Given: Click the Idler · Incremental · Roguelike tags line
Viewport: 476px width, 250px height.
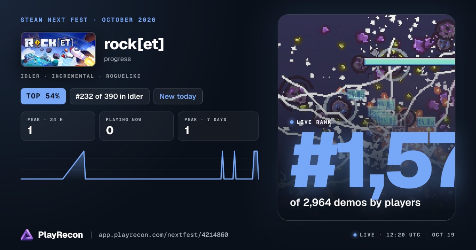Looking at the screenshot, I should click(x=81, y=76).
